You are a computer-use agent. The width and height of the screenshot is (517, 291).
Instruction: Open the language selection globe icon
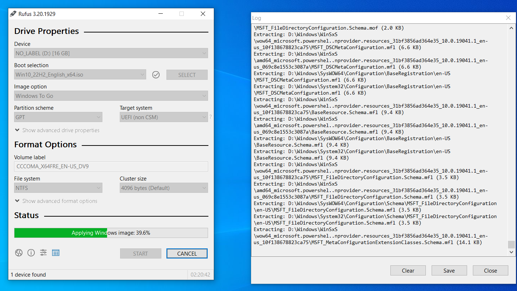[x=18, y=253]
